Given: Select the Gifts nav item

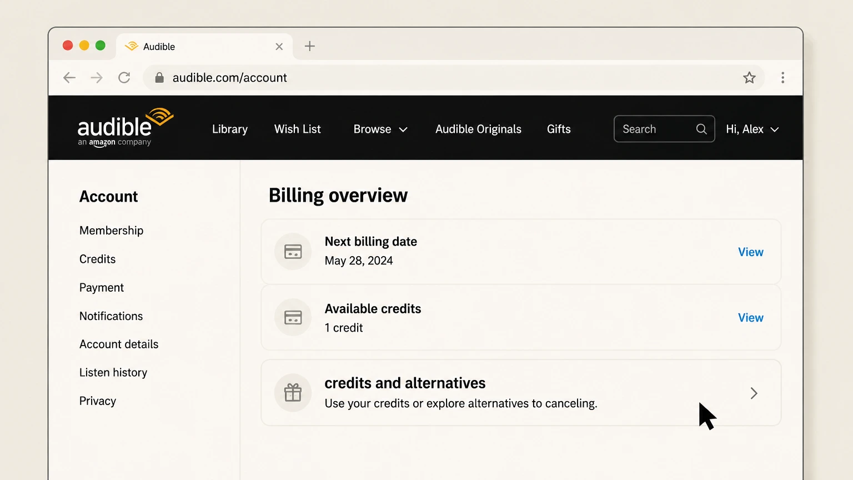Looking at the screenshot, I should pos(559,129).
